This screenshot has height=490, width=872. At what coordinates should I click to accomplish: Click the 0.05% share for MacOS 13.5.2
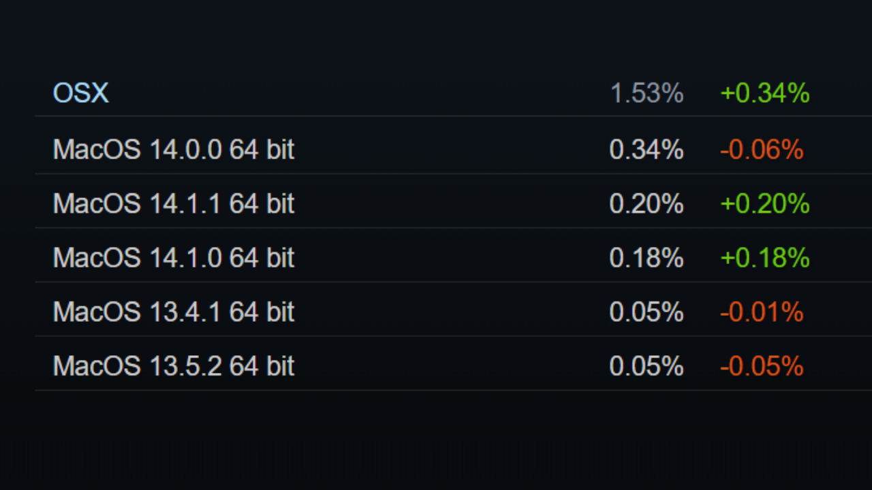pyautogui.click(x=646, y=366)
